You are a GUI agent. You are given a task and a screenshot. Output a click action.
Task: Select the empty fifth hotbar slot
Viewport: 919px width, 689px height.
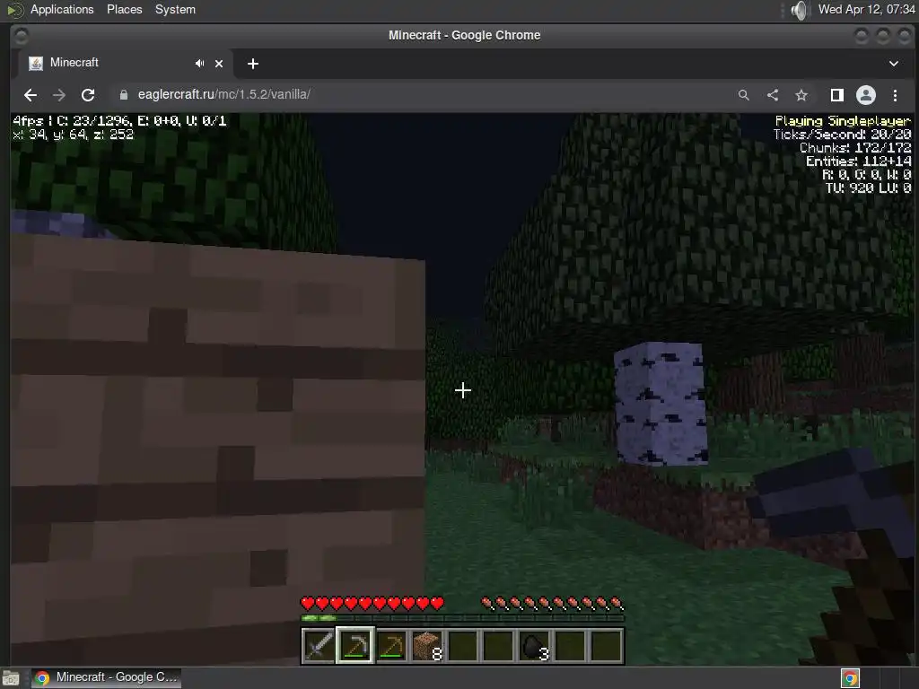point(463,646)
